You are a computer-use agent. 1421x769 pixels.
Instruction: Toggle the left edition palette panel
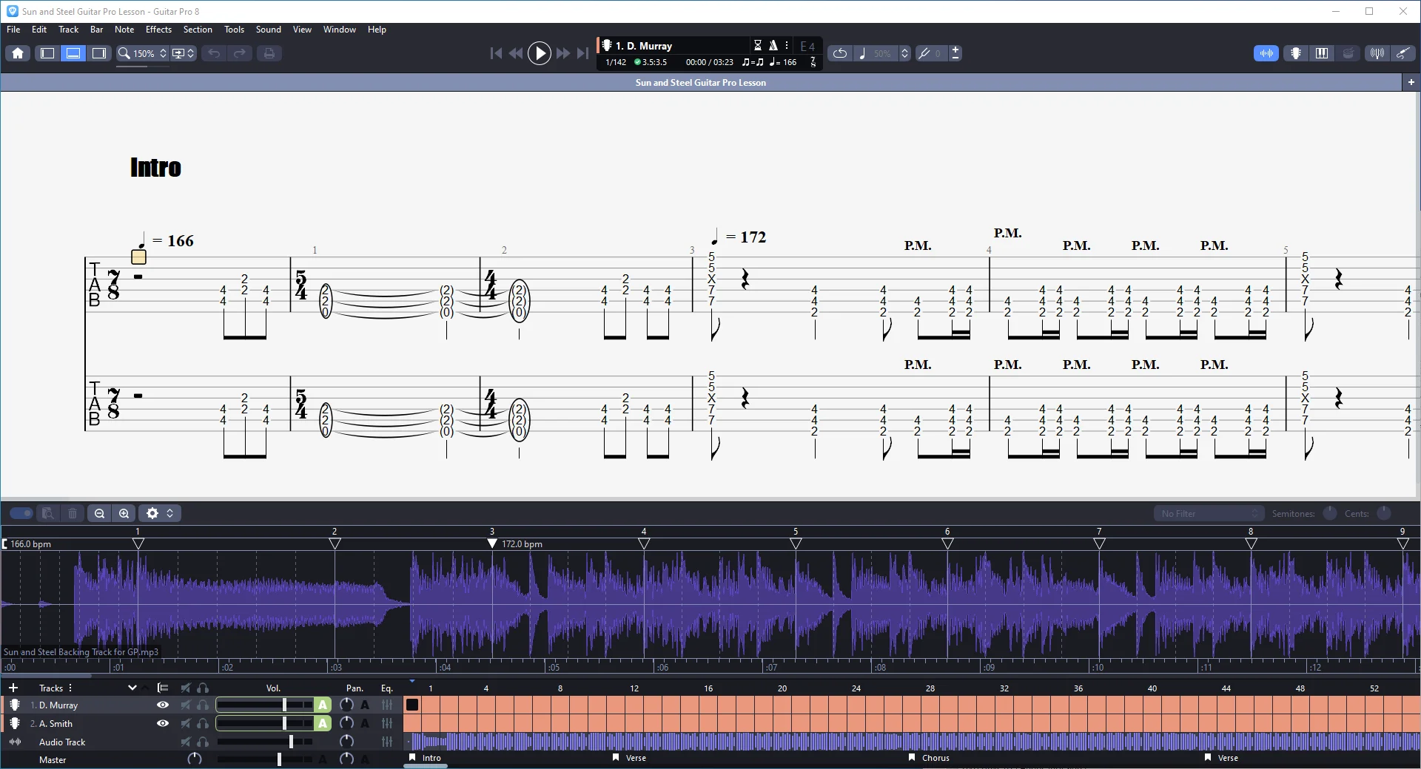tap(47, 53)
